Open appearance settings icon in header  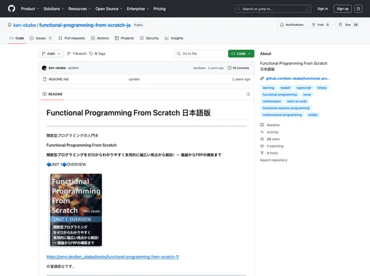coord(358,9)
